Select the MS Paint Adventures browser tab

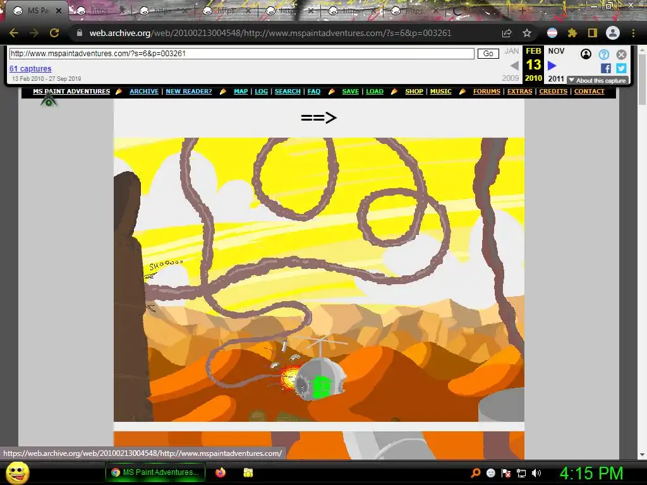(35, 11)
